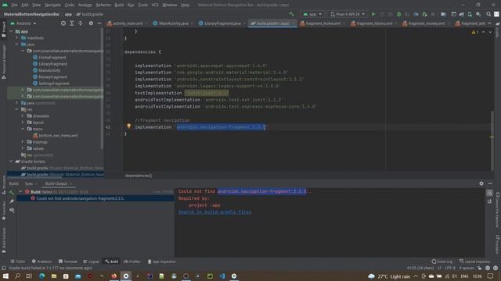501x281 pixels.
Task: Switch to the Sync tab in Build panel
Action: click(x=29, y=183)
